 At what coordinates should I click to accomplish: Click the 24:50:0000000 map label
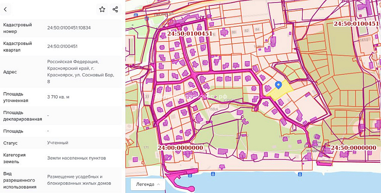click(353, 148)
